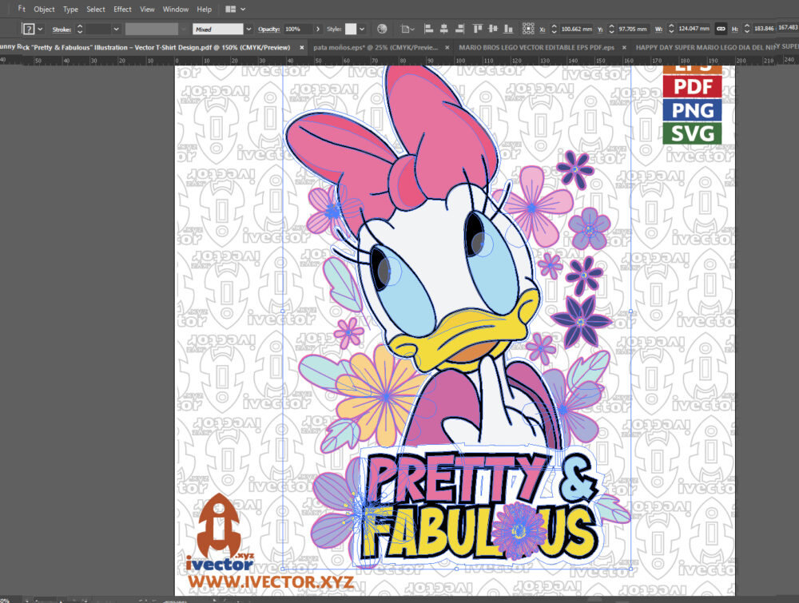This screenshot has width=799, height=603.
Task: Click the PNG blue badge on artwork
Action: tap(693, 110)
